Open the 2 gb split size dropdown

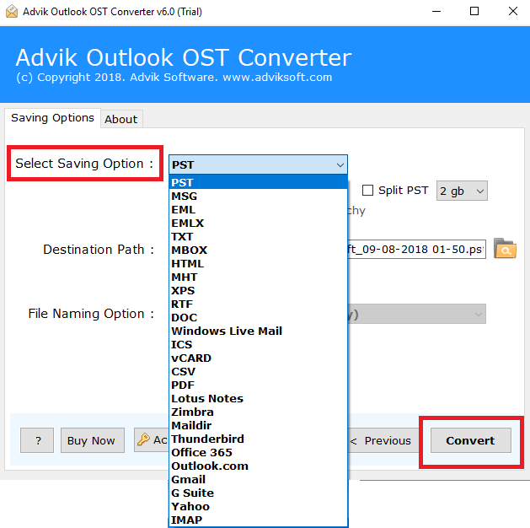tap(462, 191)
